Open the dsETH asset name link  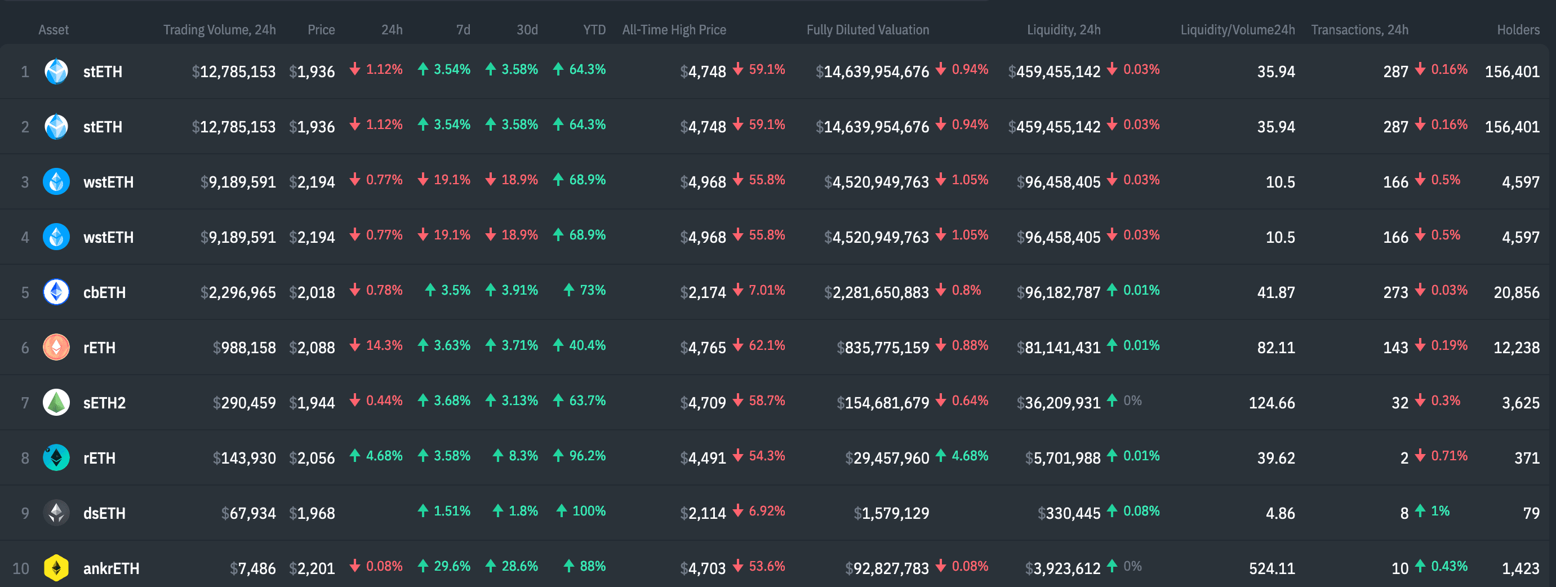[104, 513]
